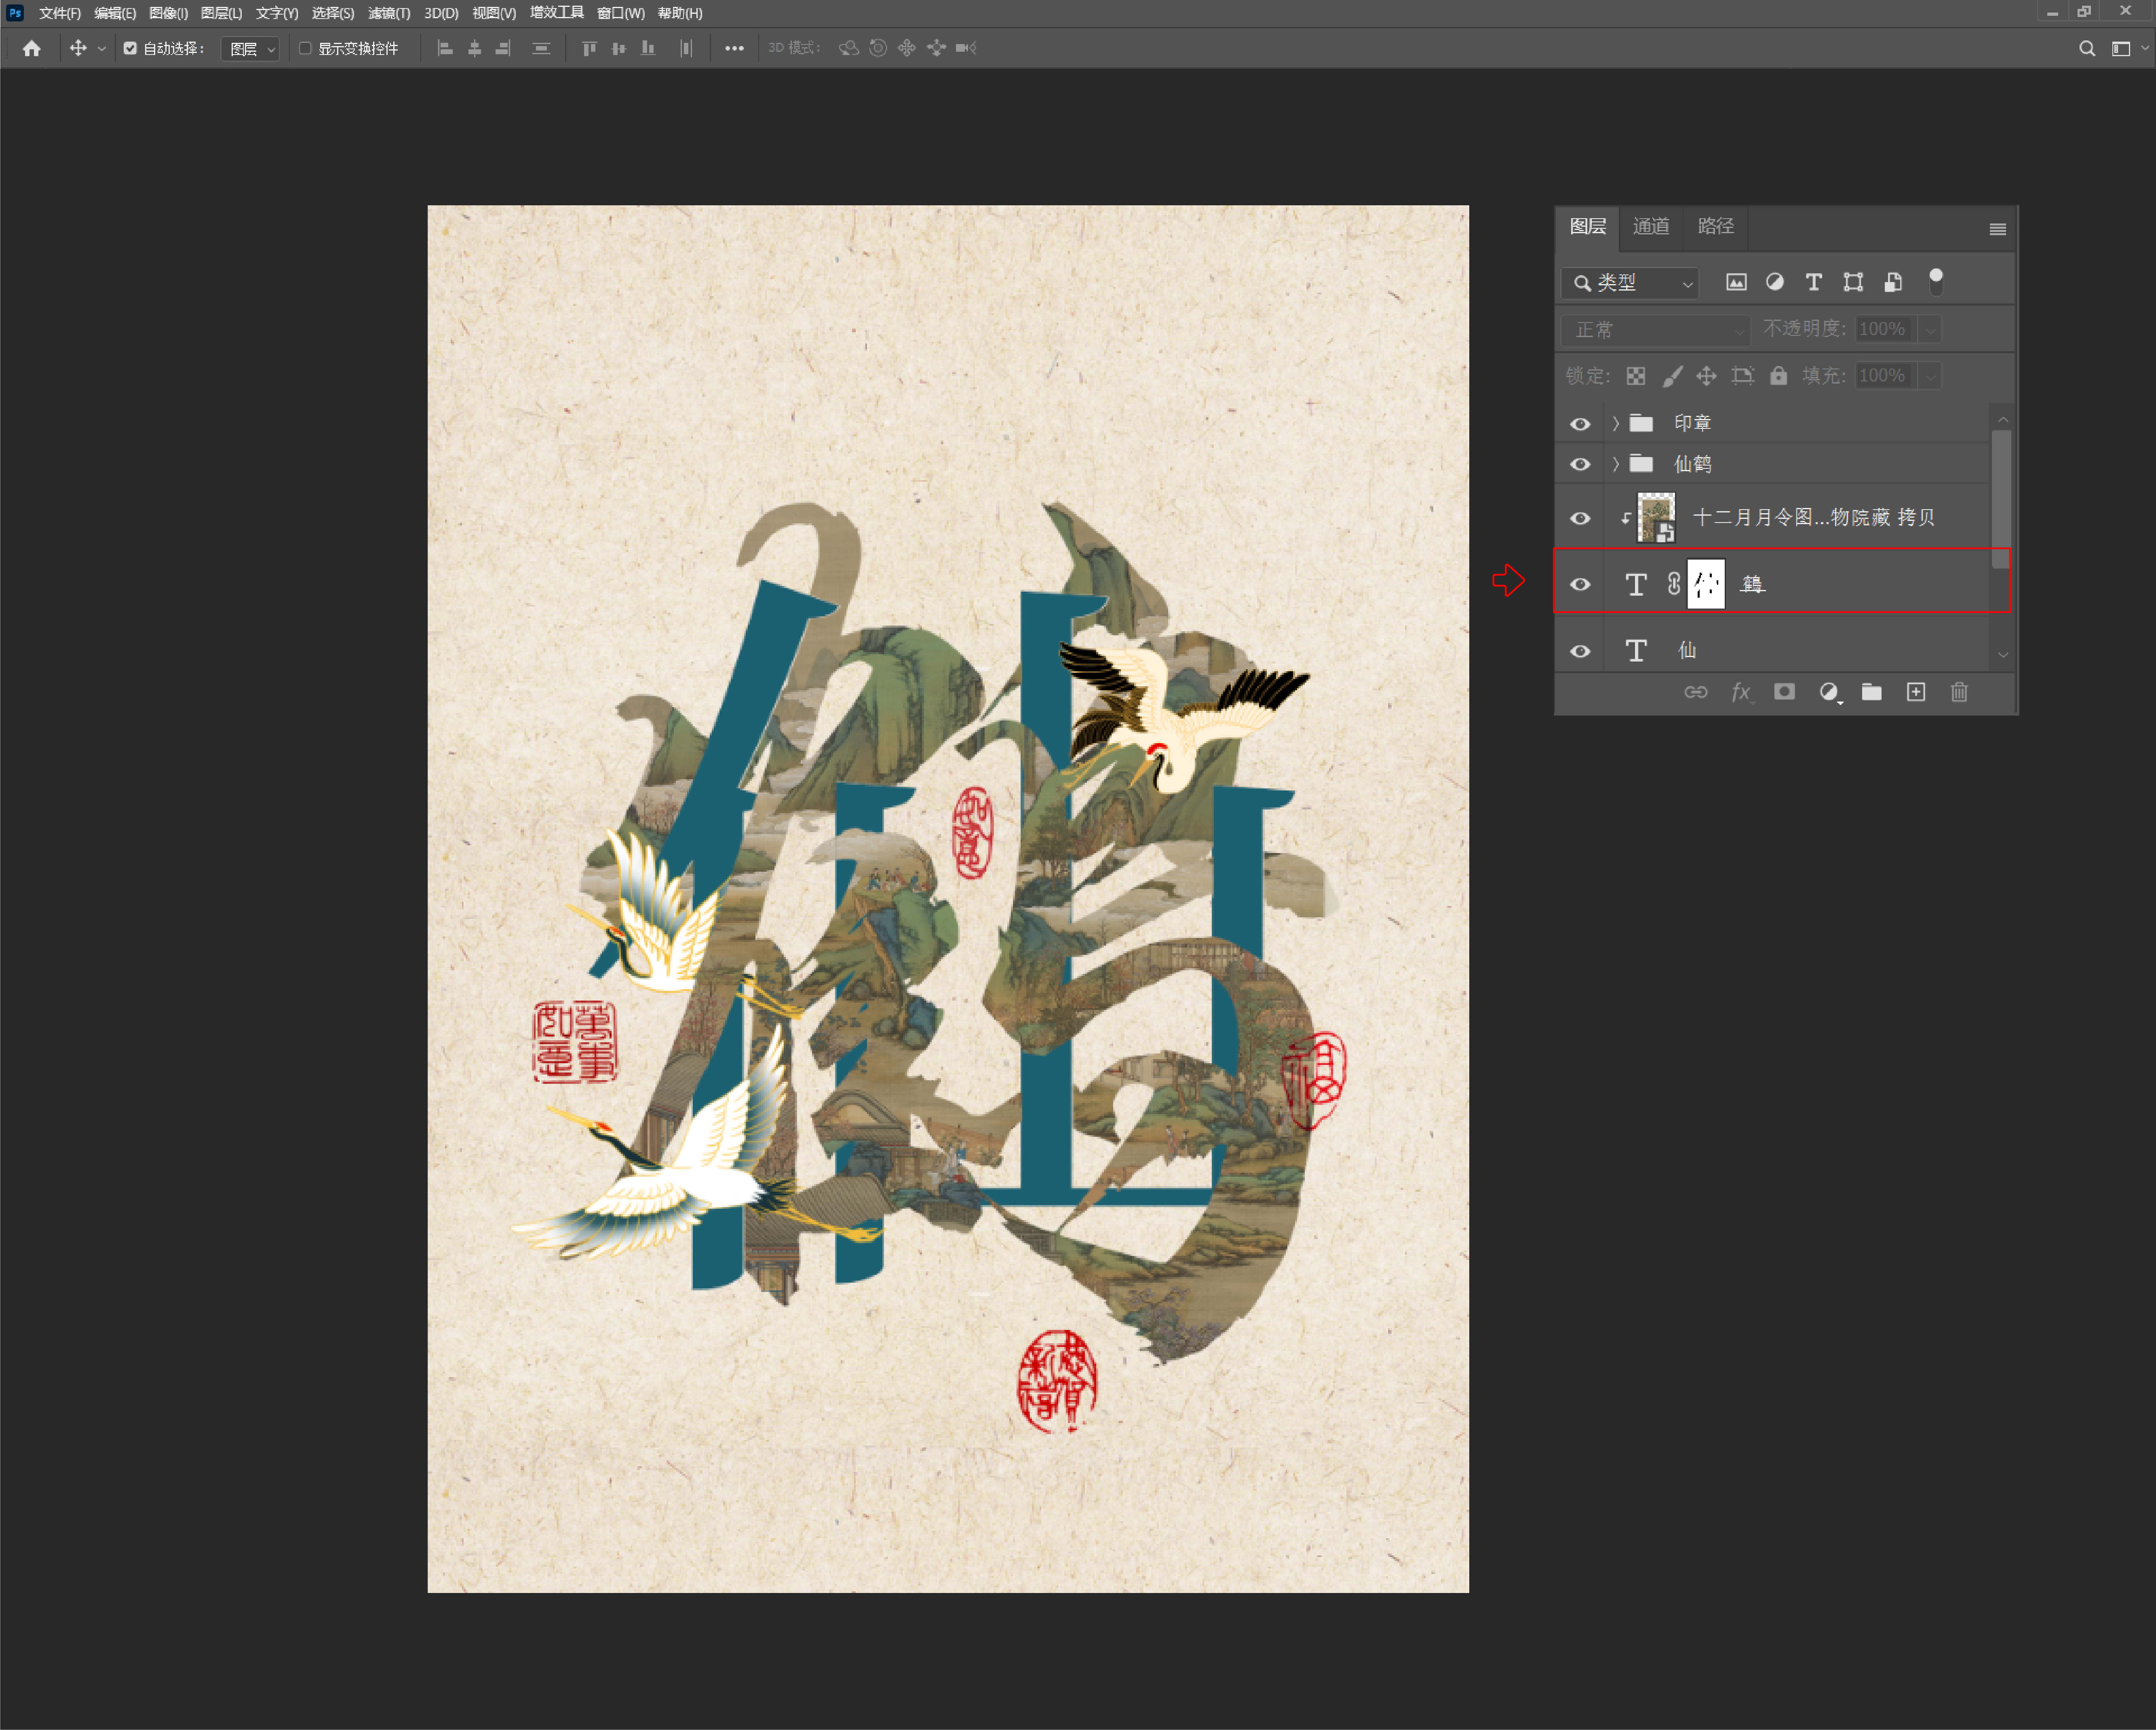Hide the 印章 group
The image size is (2156, 1730).
1580,424
